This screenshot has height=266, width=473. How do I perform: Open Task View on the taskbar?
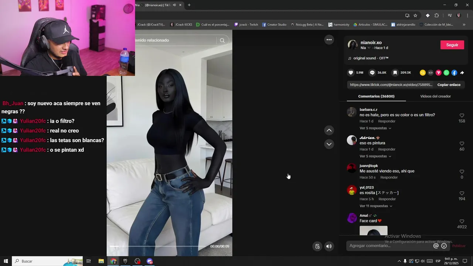tap(89, 261)
